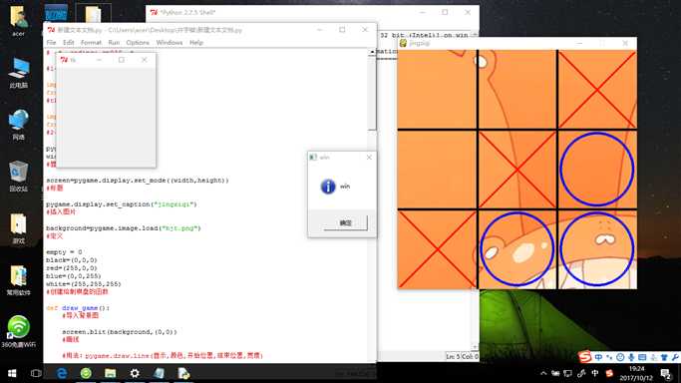Viewport: 681px width, 383px height.
Task: Select the 游戏 folder desktop icon
Action: [18, 228]
